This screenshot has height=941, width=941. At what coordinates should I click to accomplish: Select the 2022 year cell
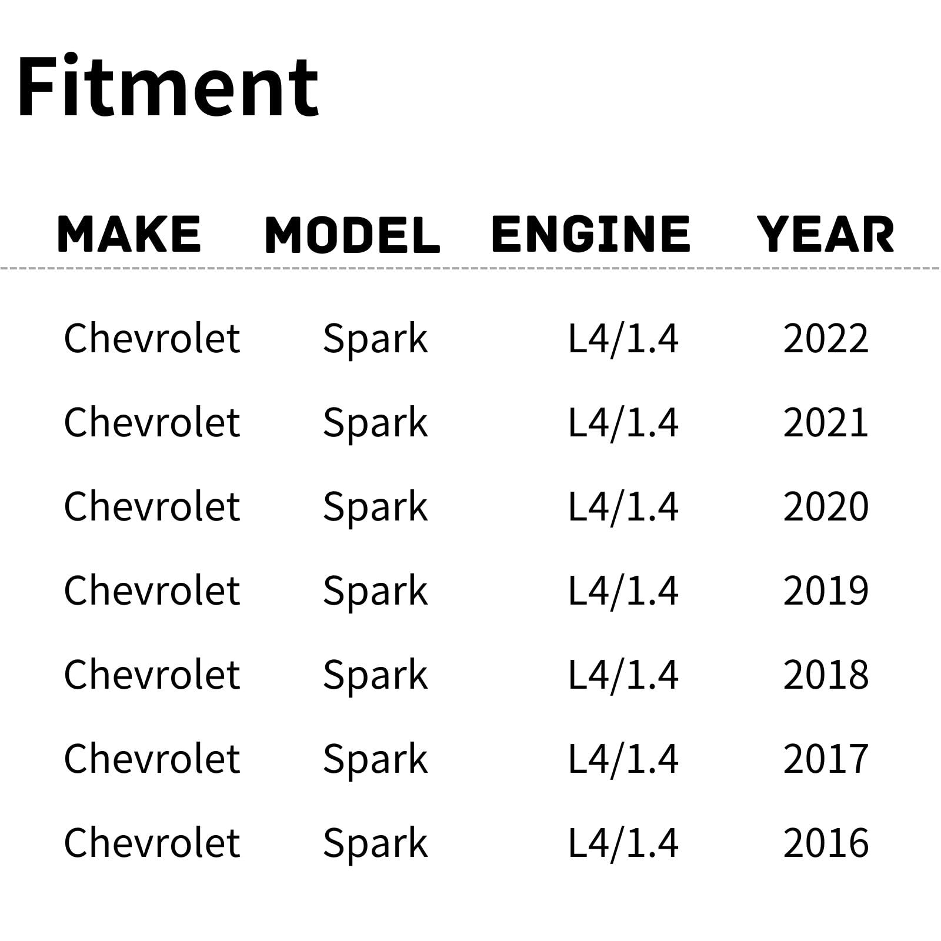[x=826, y=339]
